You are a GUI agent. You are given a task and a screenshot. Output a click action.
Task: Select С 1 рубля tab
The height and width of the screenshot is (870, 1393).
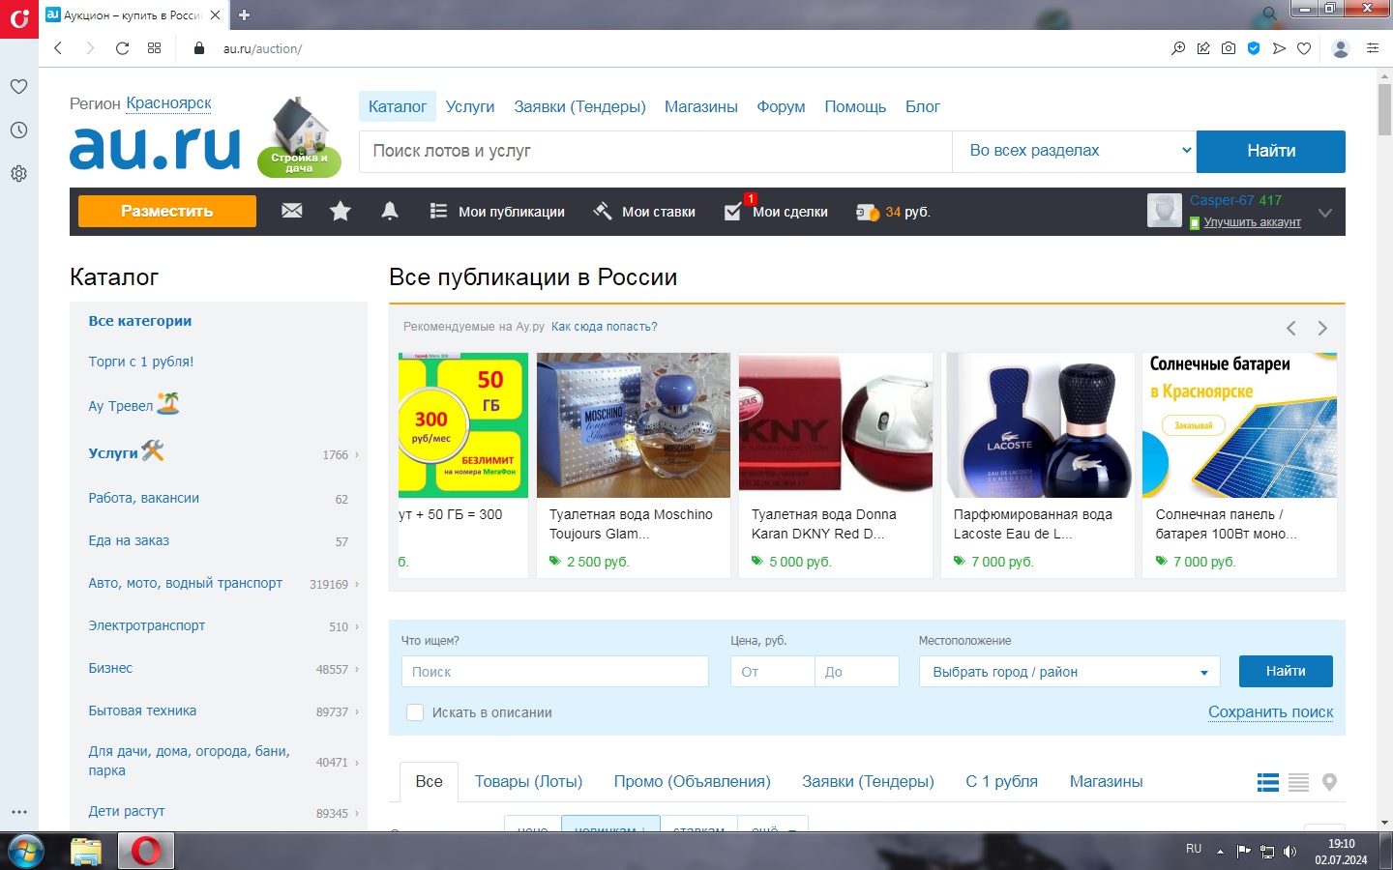click(1001, 781)
